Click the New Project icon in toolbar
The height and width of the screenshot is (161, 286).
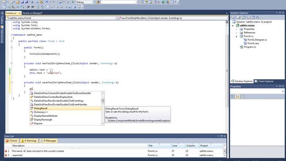pos(5,2)
